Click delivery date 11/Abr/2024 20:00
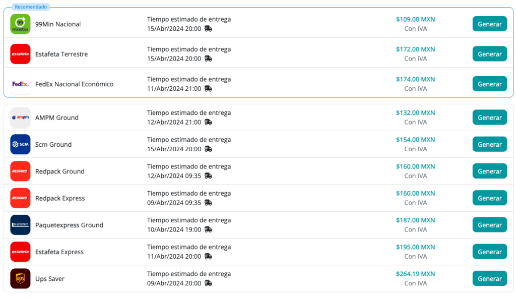 click(174, 256)
